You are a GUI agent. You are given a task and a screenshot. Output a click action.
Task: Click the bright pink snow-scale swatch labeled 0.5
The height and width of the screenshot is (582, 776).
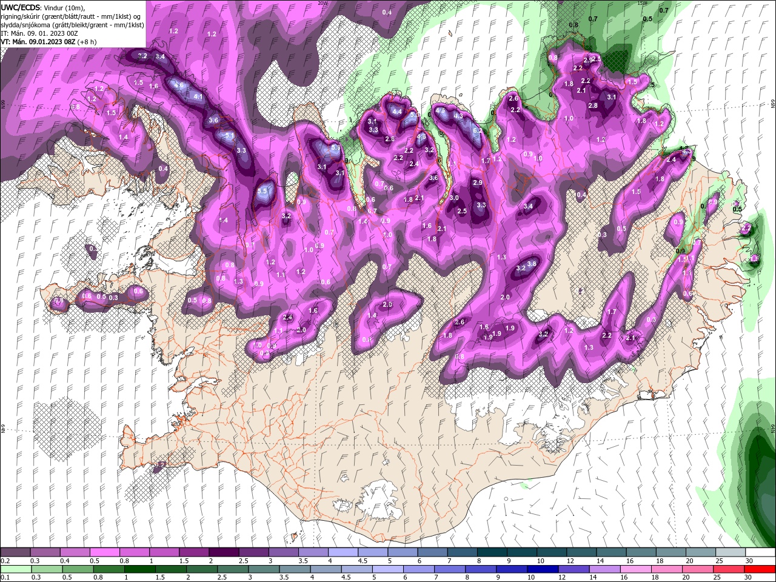click(x=104, y=552)
